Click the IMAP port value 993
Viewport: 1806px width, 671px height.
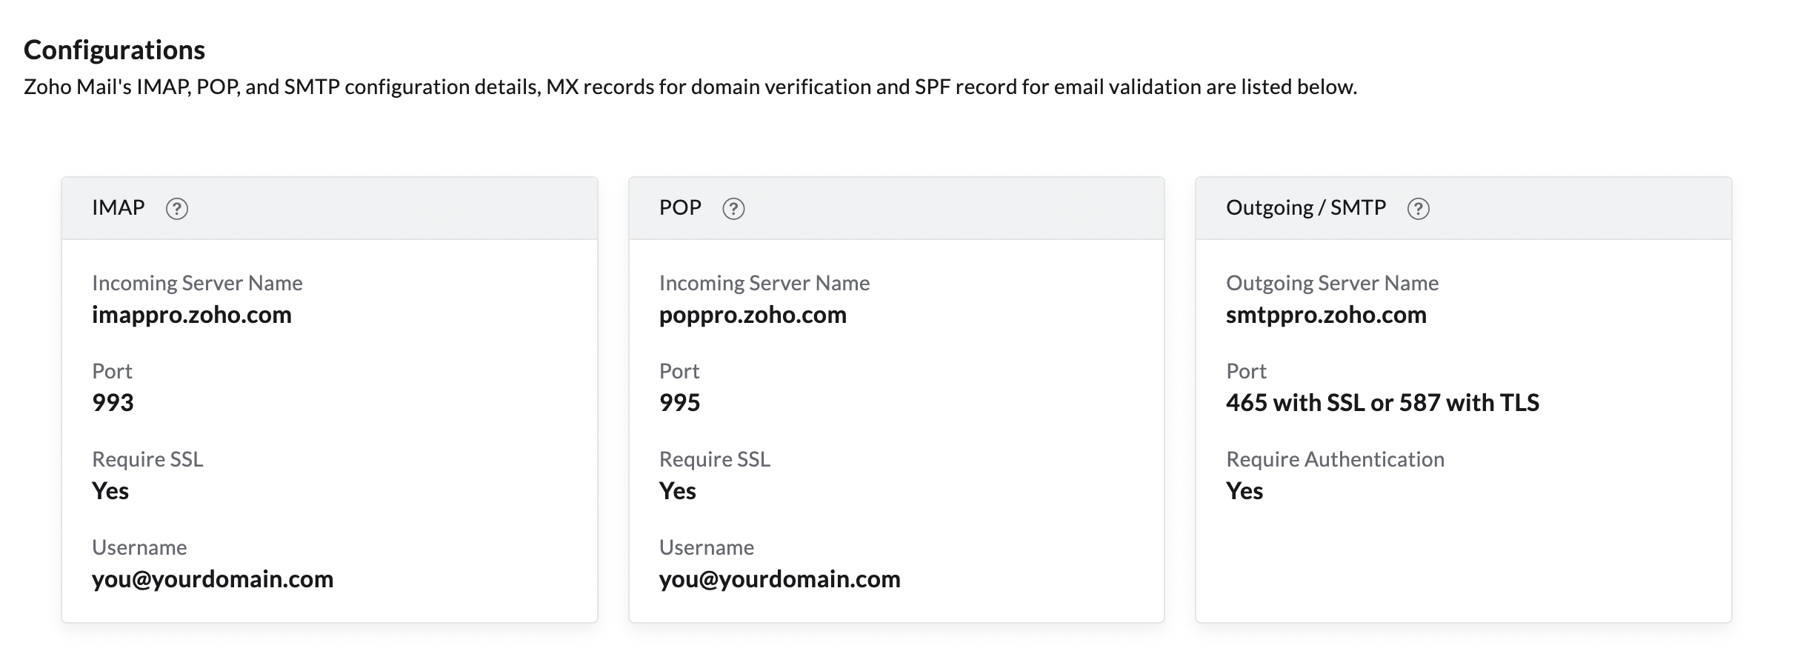click(x=113, y=403)
